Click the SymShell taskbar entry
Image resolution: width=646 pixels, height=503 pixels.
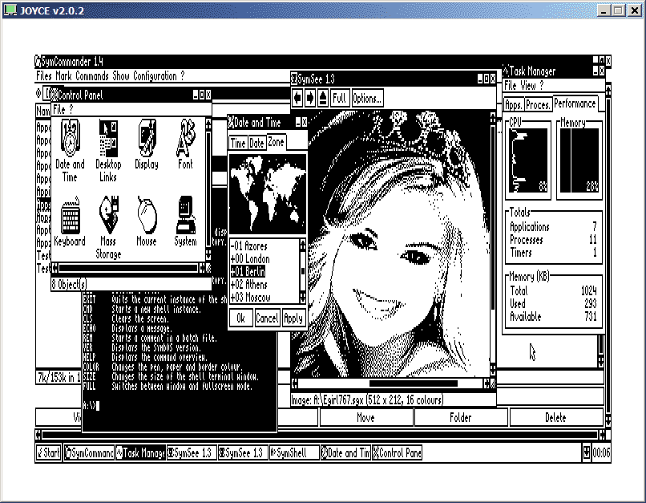[x=293, y=453]
